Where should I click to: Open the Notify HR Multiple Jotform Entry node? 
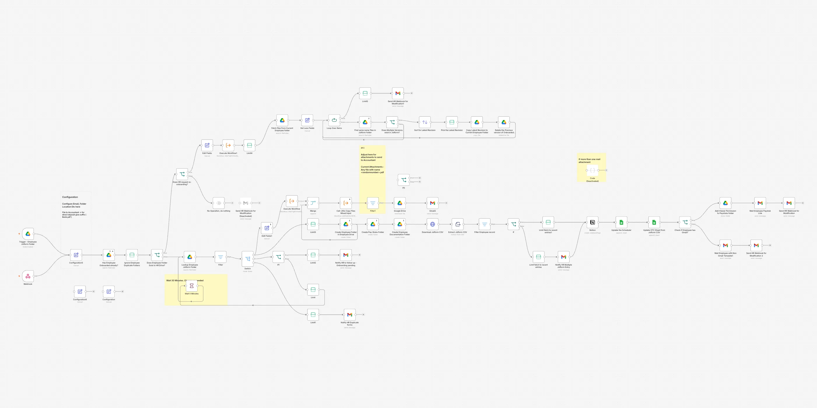tap(564, 257)
